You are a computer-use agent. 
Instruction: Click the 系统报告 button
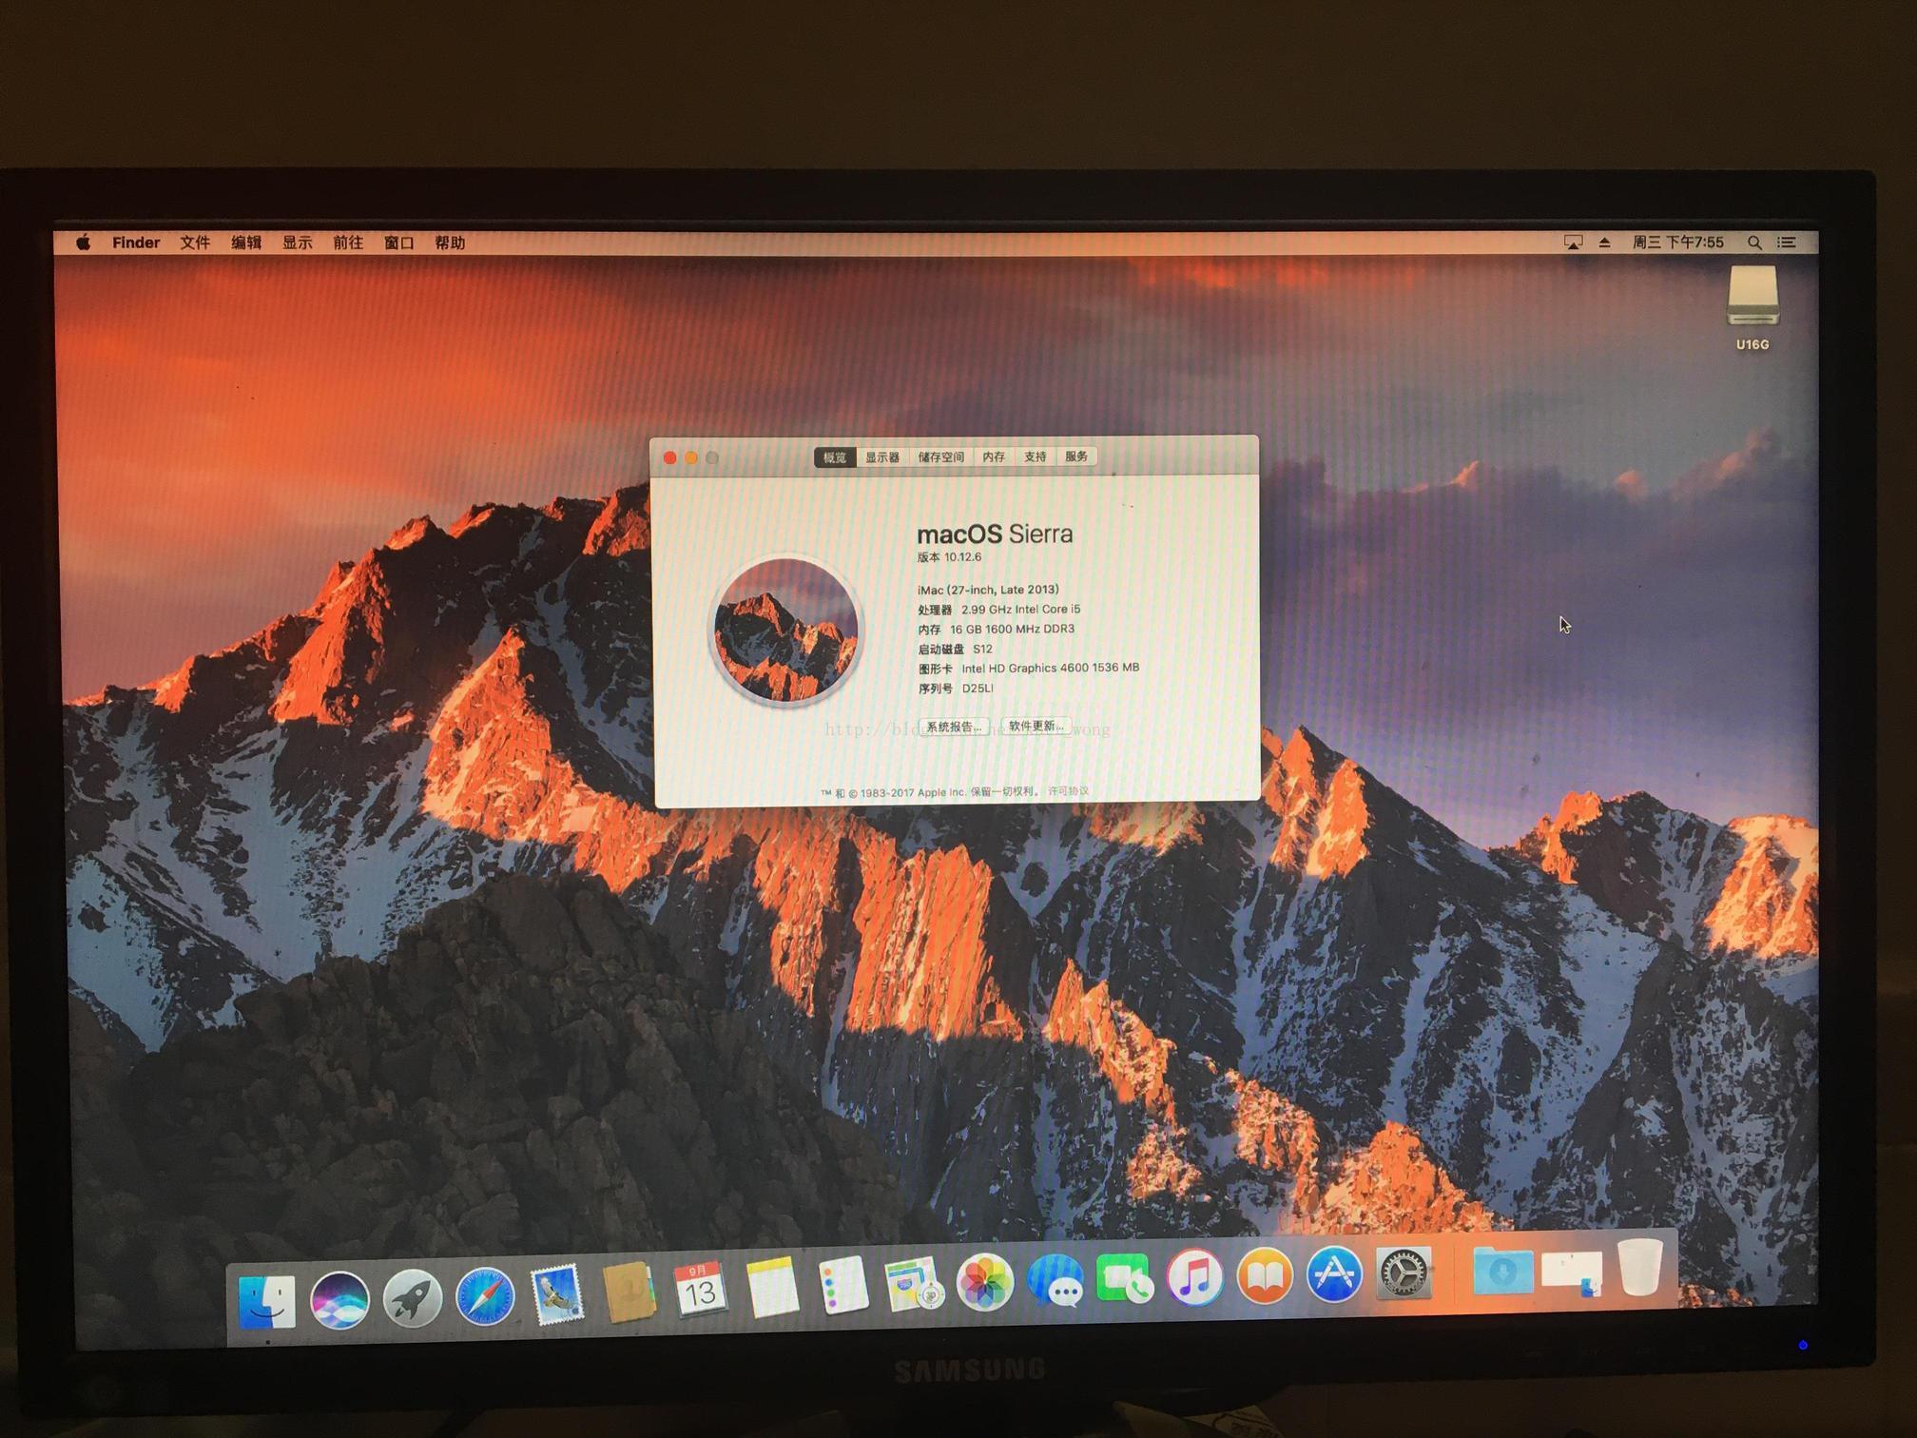pos(954,727)
